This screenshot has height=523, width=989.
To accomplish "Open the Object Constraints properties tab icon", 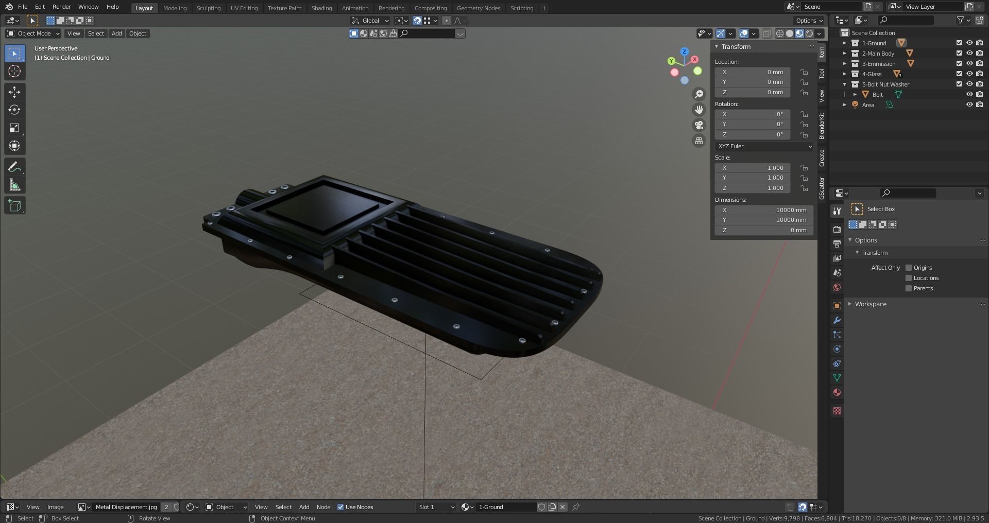I will click(837, 363).
